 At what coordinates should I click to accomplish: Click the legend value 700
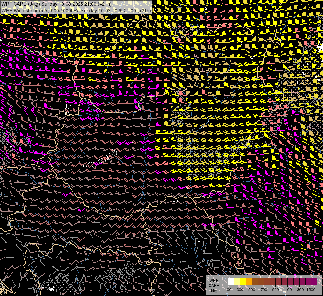(264, 290)
